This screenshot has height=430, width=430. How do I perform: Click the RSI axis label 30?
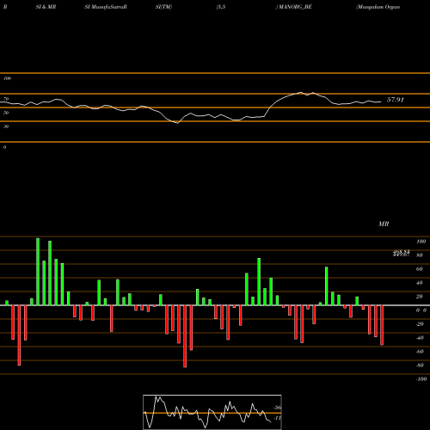[6, 126]
